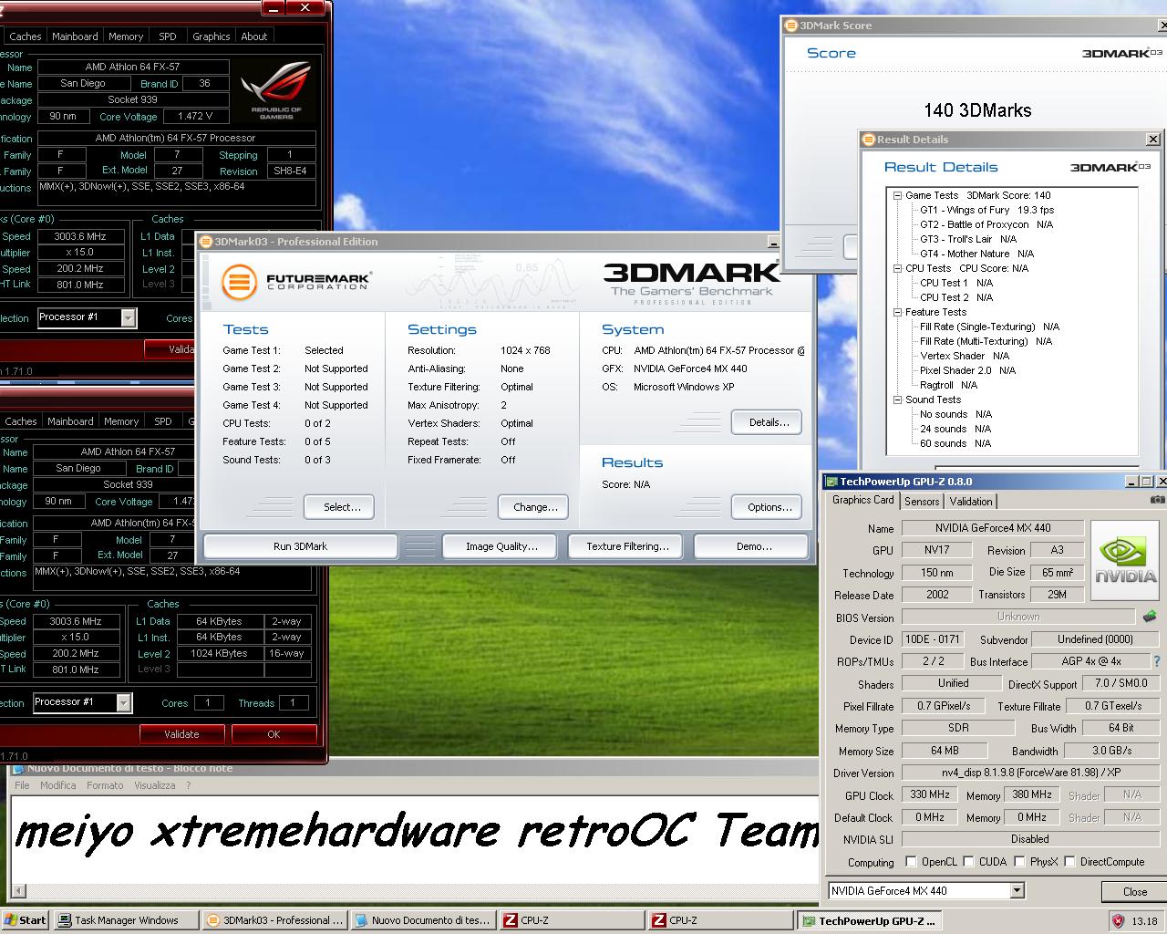Click the Republic of Gamers logo in CPU-Z
Image resolution: width=1167 pixels, height=934 pixels.
[276, 92]
